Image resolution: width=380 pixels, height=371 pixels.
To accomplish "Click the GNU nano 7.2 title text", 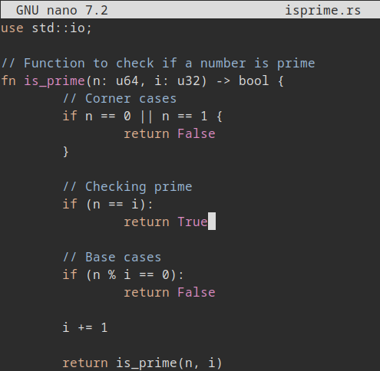I will (62, 11).
